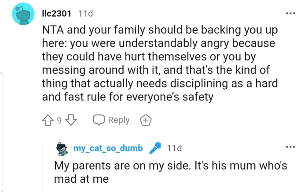
Task: Upvote llc2301's comment
Action: [x=47, y=120]
